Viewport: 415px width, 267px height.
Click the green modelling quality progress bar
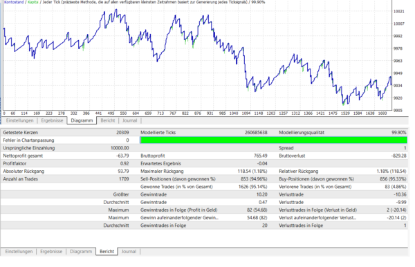[x=274, y=140]
